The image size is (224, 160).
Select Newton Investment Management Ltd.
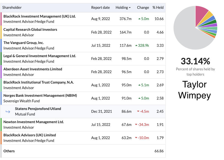point(34,122)
